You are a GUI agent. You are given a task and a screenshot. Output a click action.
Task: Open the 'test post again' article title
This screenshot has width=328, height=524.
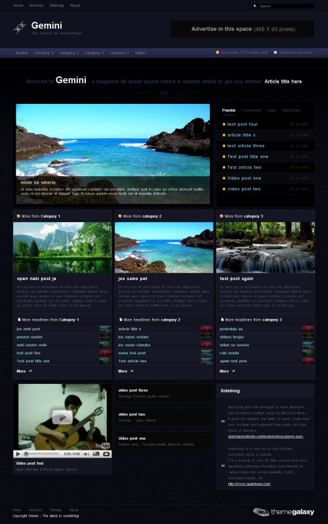point(237,279)
